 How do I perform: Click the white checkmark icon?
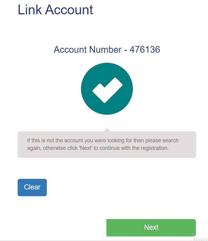coord(107,90)
